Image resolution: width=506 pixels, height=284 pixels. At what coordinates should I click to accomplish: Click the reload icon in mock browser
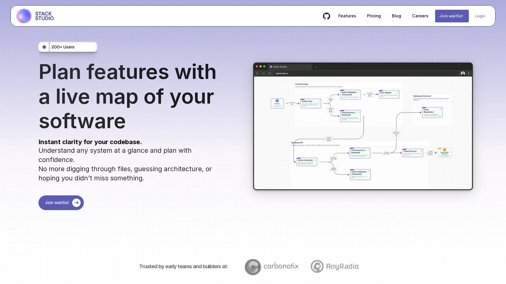pos(269,74)
